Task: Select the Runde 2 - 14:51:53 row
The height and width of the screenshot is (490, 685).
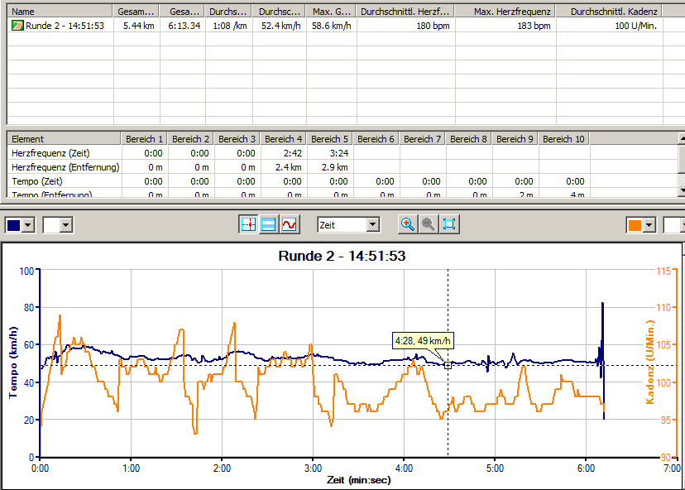Action: point(65,26)
